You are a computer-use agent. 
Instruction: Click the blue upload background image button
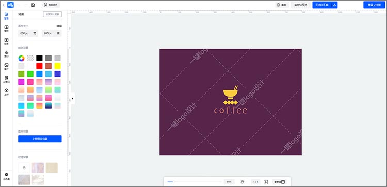click(x=40, y=139)
